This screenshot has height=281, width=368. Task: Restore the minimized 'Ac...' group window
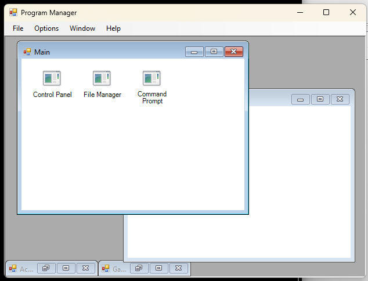[46, 268]
